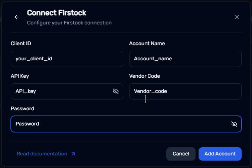Close the Connect Firstock dialog
This screenshot has width=252, height=168.
pos(237,17)
